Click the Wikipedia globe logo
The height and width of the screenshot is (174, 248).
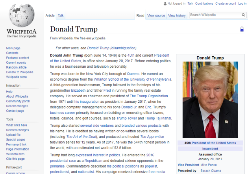point(22,15)
